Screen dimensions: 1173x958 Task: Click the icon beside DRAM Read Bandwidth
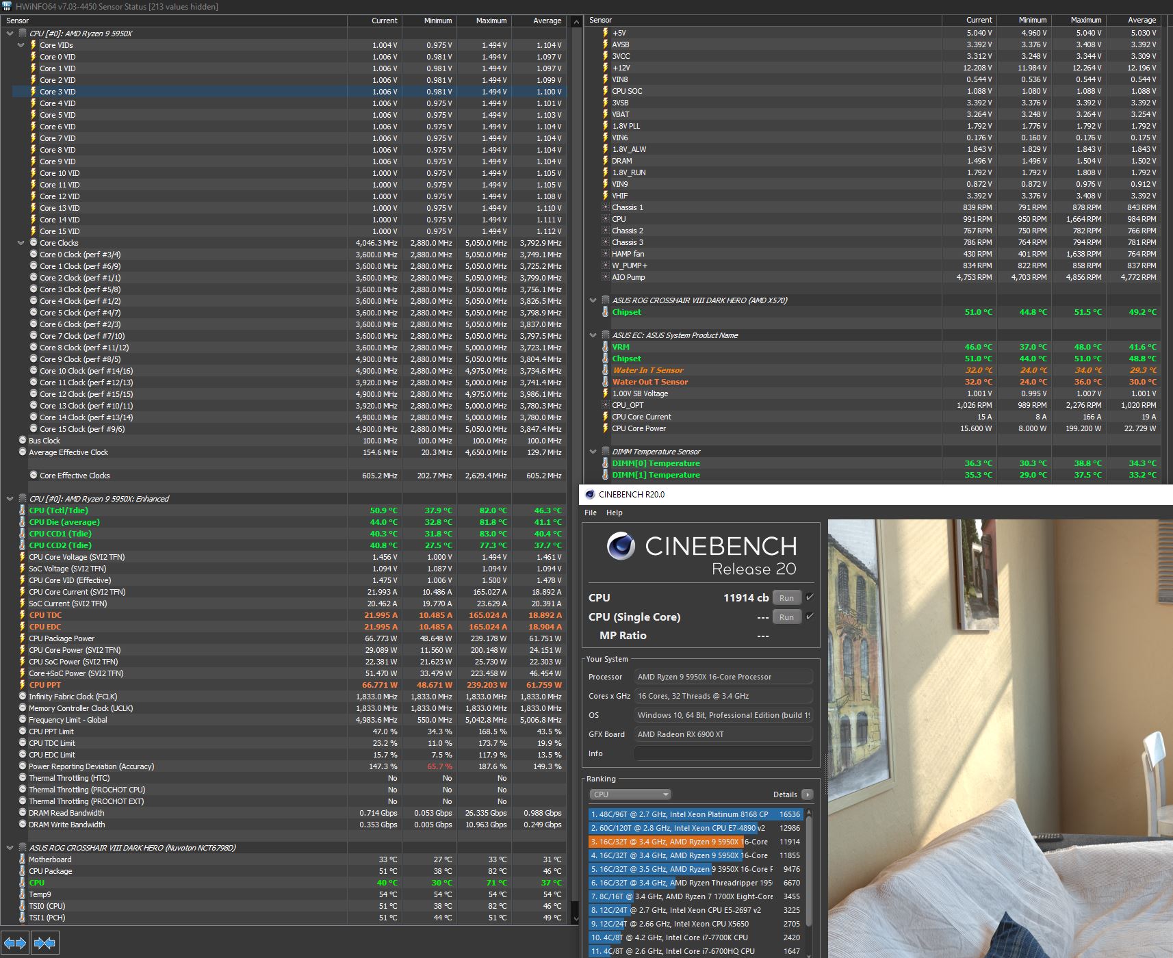[x=23, y=813]
